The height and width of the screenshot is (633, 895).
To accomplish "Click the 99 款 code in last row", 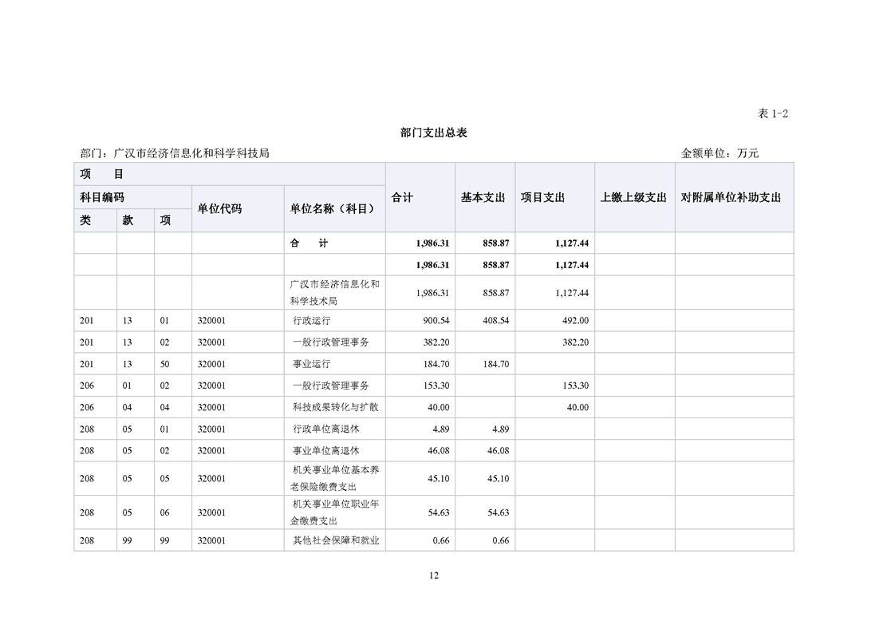I will pyautogui.click(x=128, y=540).
